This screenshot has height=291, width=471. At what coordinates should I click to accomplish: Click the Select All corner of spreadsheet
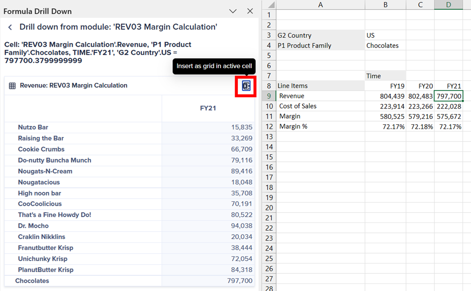coord(269,5)
